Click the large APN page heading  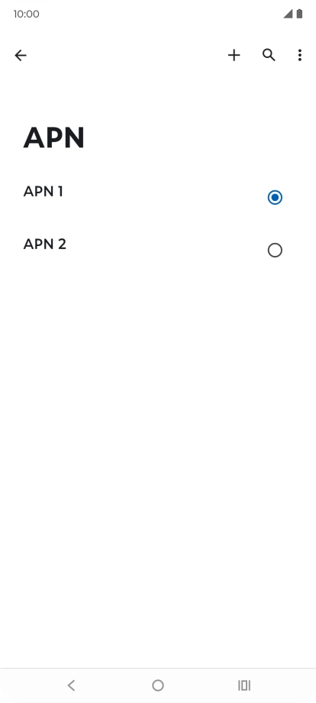(53, 138)
